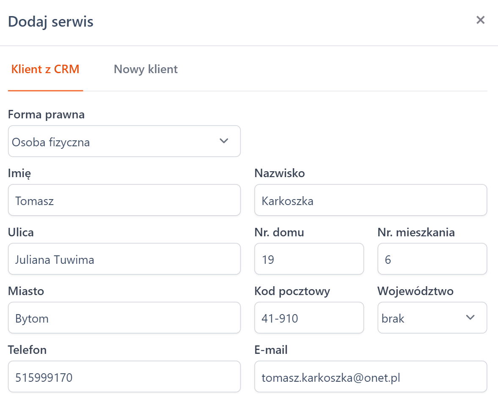Click the Kod pocztowy label text

pos(292,291)
